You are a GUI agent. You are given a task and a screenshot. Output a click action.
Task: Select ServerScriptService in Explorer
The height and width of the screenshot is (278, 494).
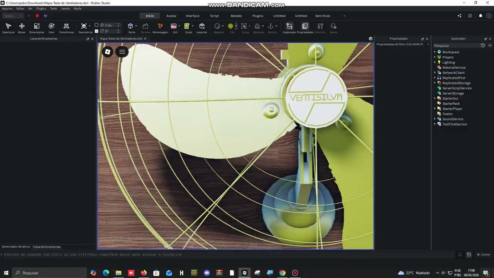click(x=457, y=88)
